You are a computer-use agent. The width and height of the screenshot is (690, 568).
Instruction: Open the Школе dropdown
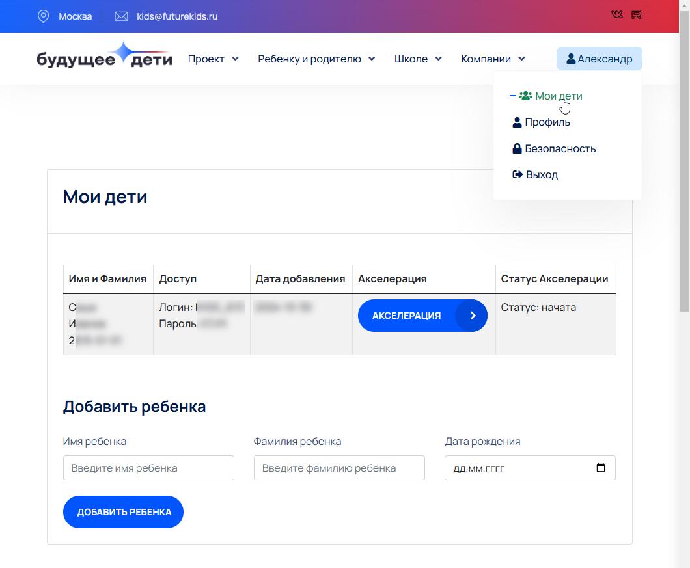[x=418, y=59]
